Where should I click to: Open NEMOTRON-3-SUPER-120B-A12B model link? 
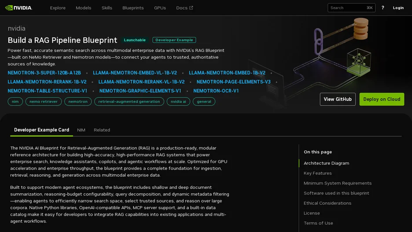[x=44, y=73]
